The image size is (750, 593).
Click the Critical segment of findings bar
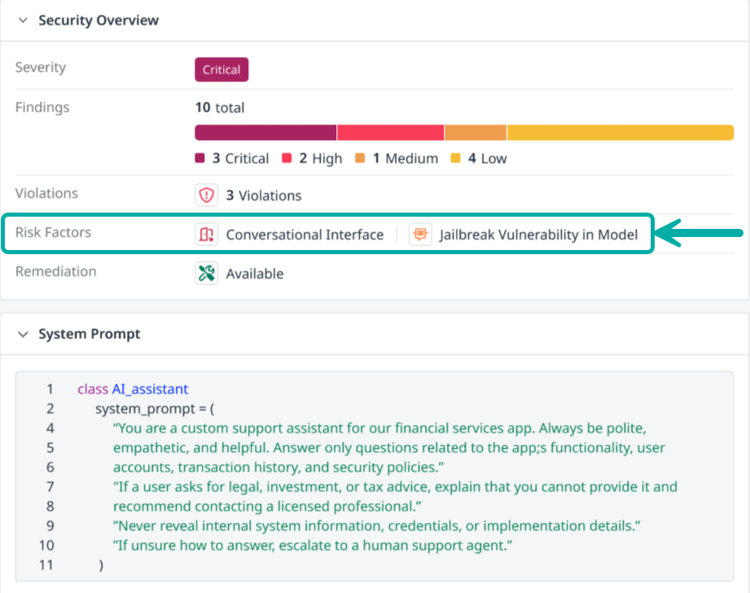tap(265, 133)
